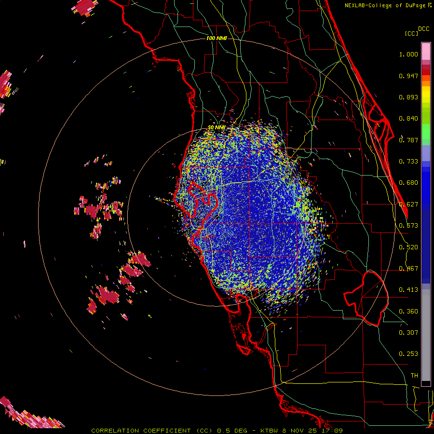
Task: Click the 0.253 scale value
Action: coord(408,354)
